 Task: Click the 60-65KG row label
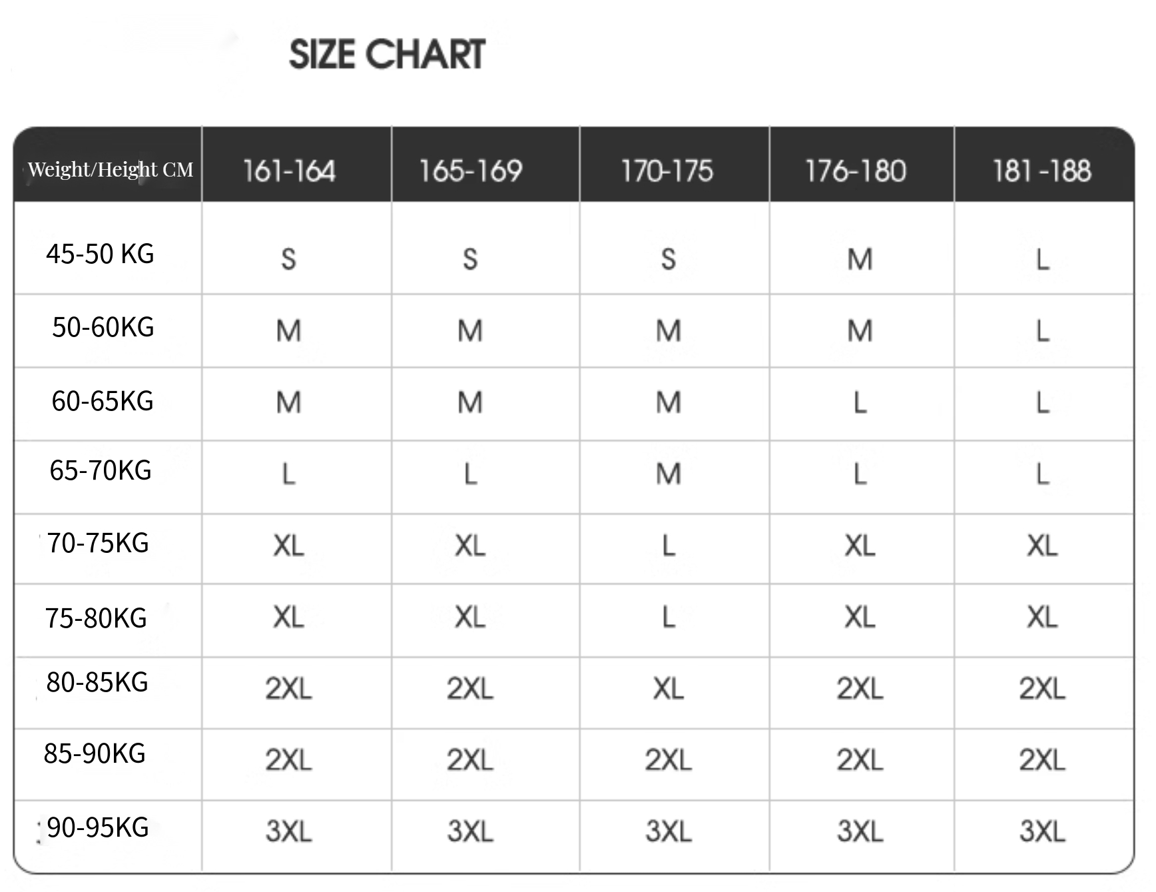pyautogui.click(x=103, y=401)
